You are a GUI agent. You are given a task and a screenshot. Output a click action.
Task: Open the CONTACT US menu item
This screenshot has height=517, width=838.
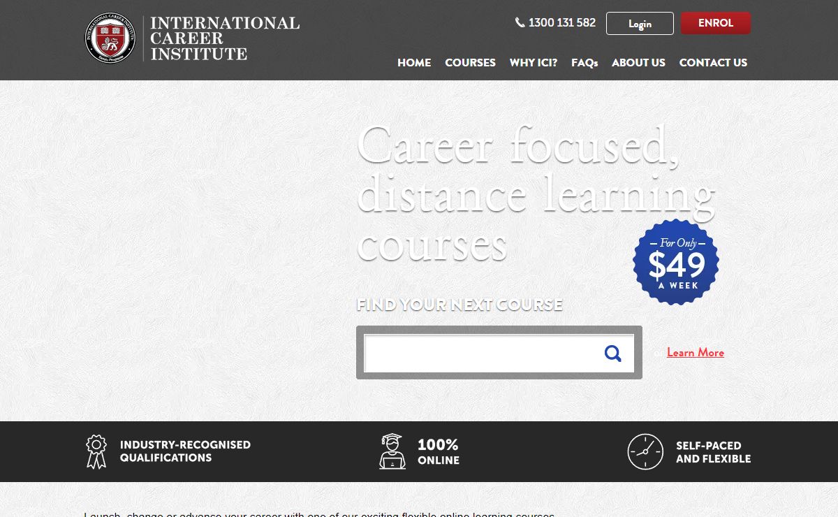coord(713,62)
